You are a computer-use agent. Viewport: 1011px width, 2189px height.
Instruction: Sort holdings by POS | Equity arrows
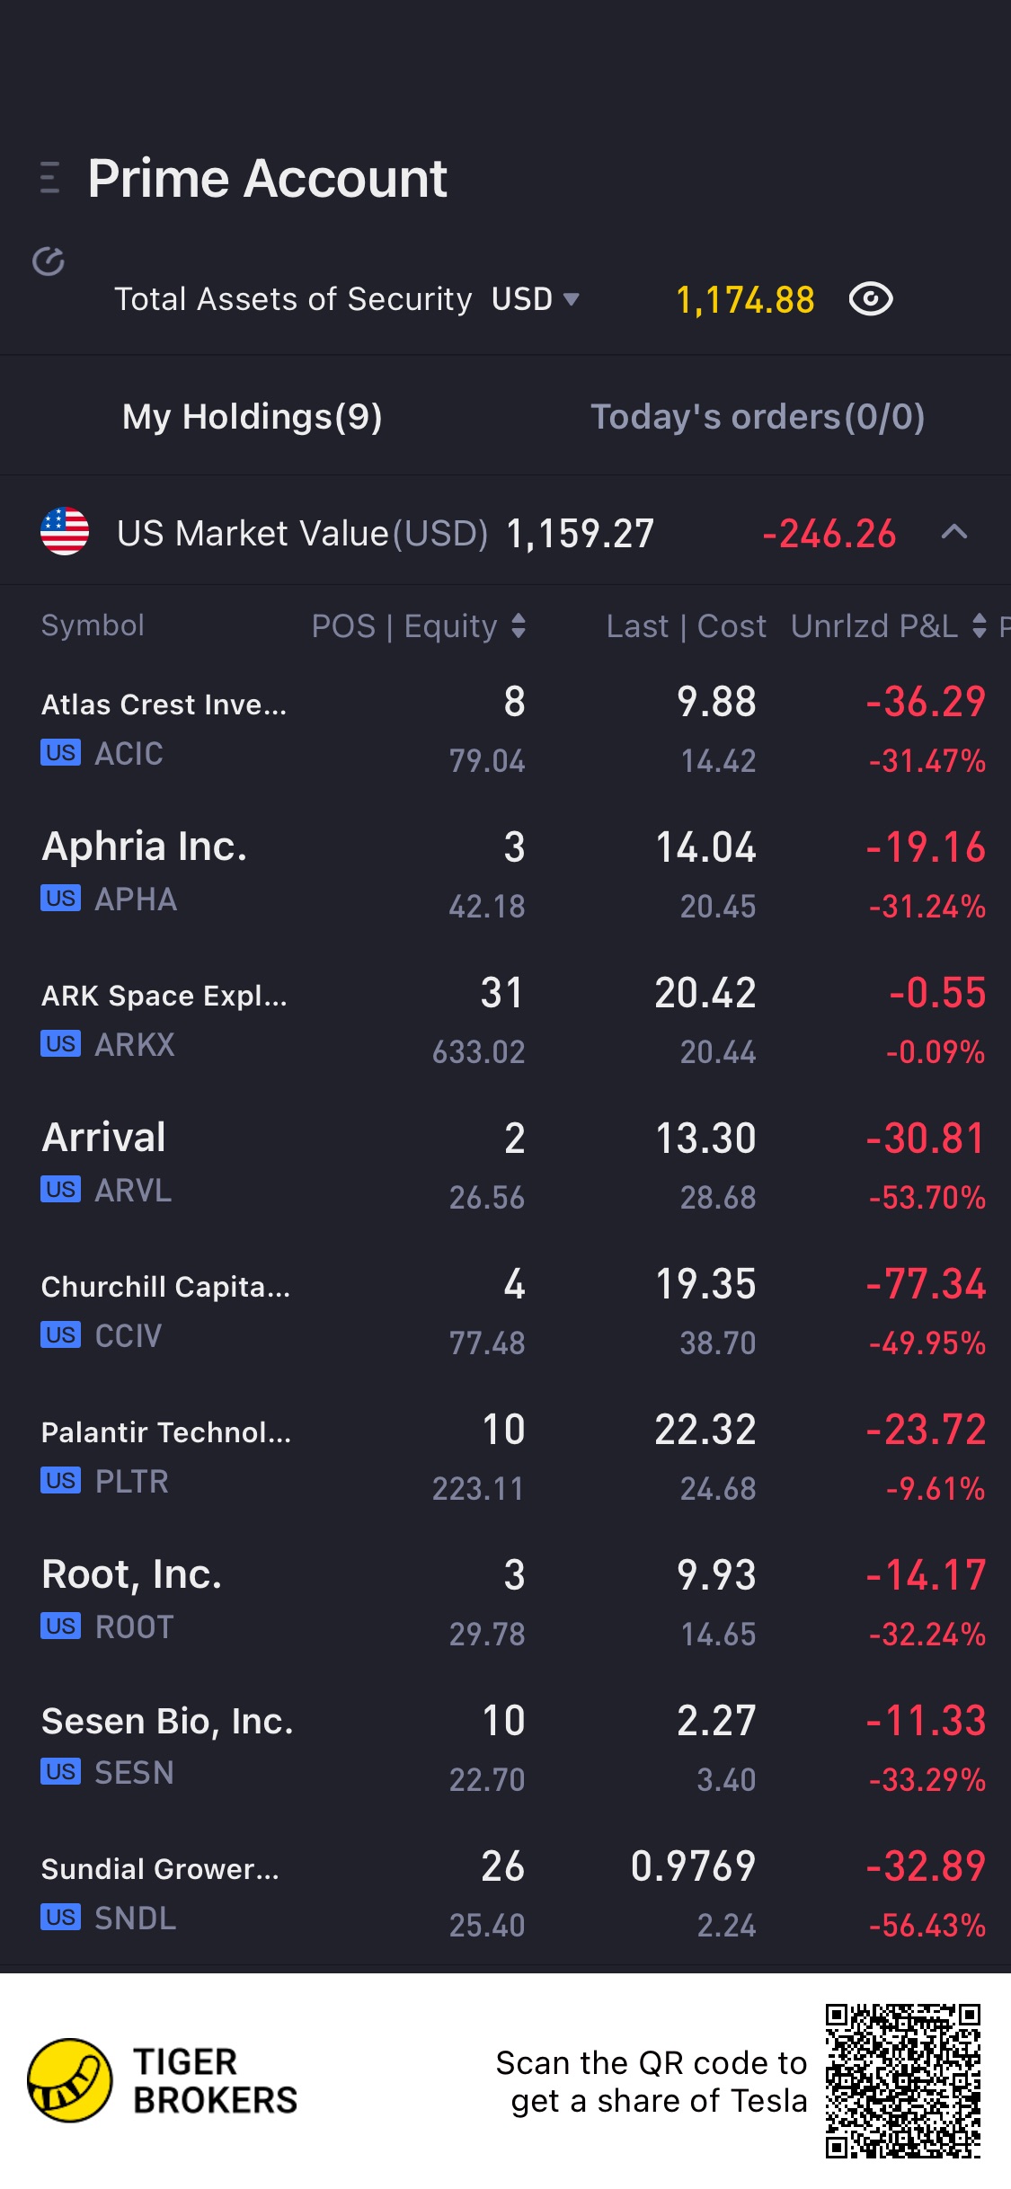click(x=519, y=626)
